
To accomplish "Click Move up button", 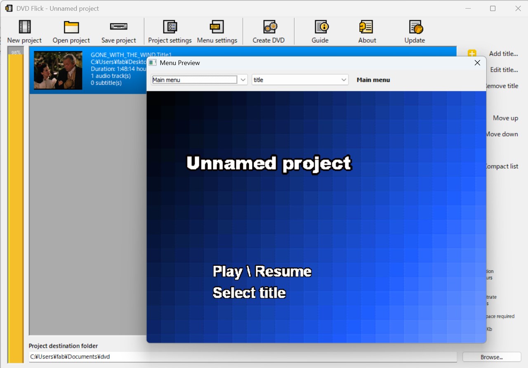I will 505,118.
